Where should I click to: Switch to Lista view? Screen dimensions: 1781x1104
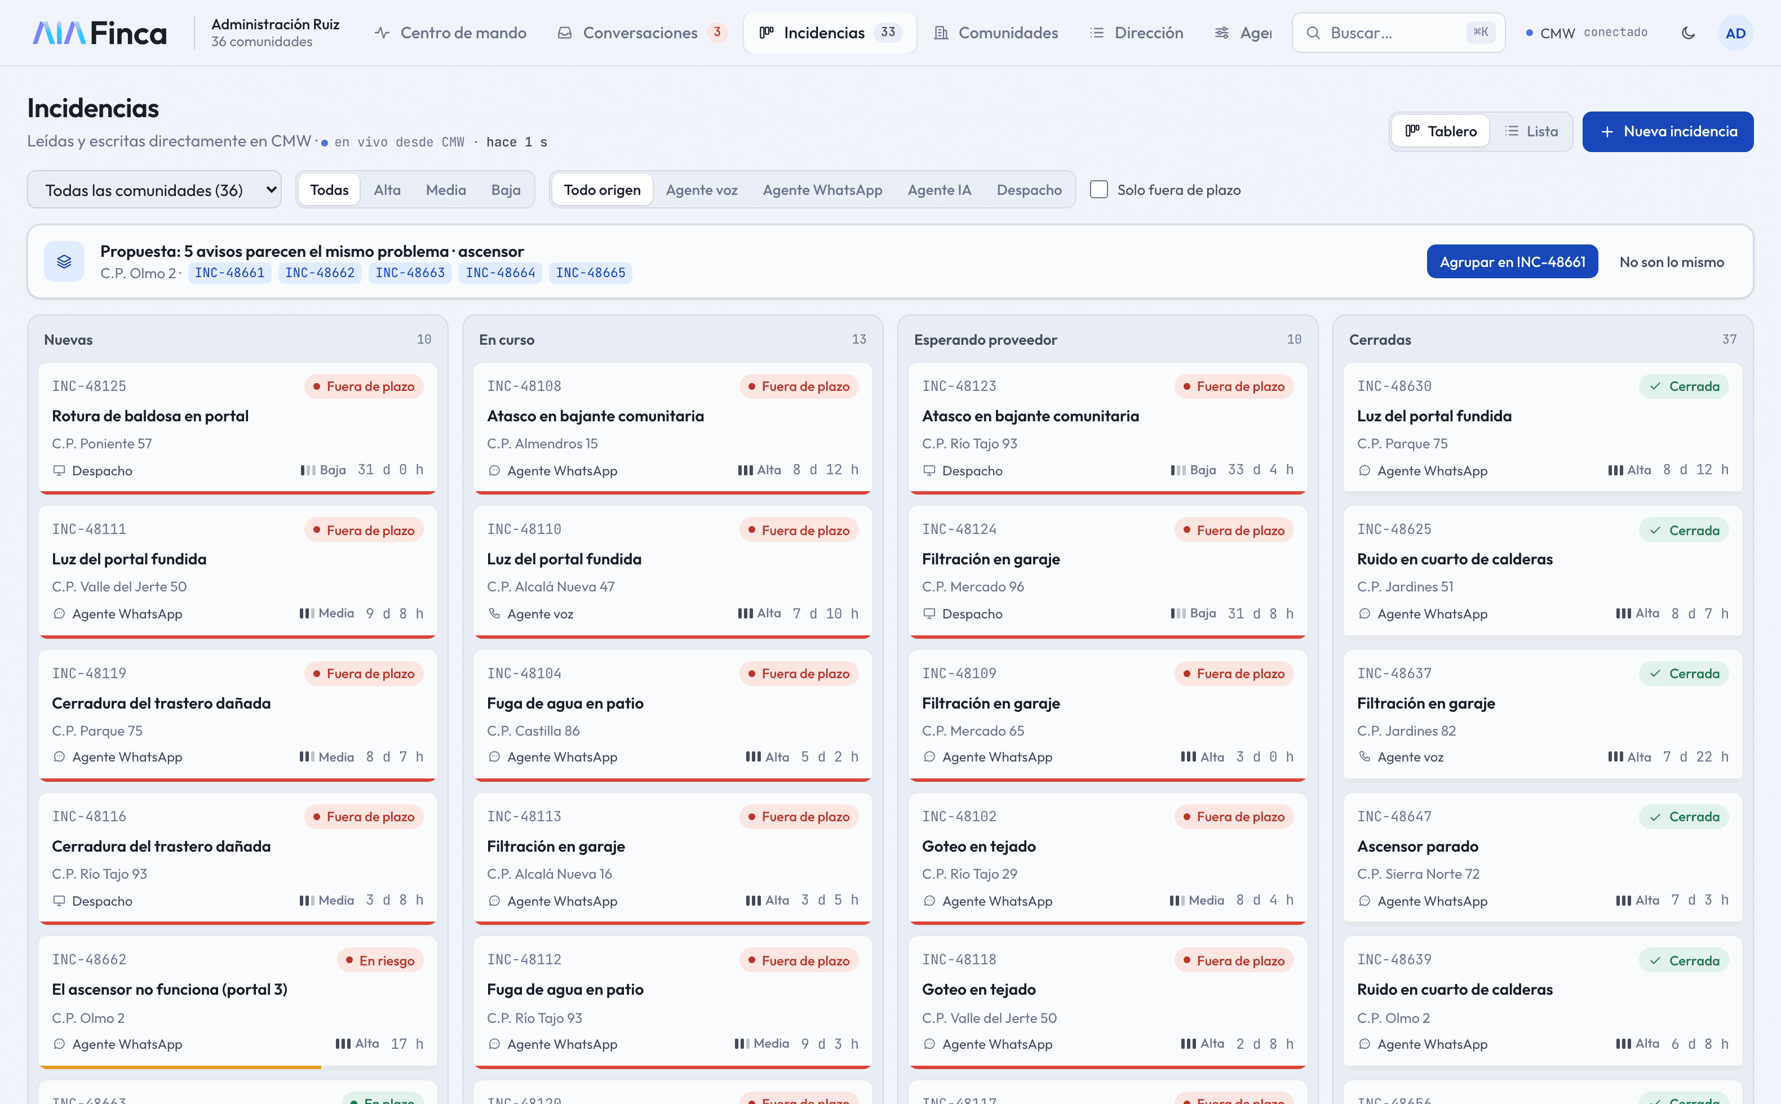point(1531,131)
